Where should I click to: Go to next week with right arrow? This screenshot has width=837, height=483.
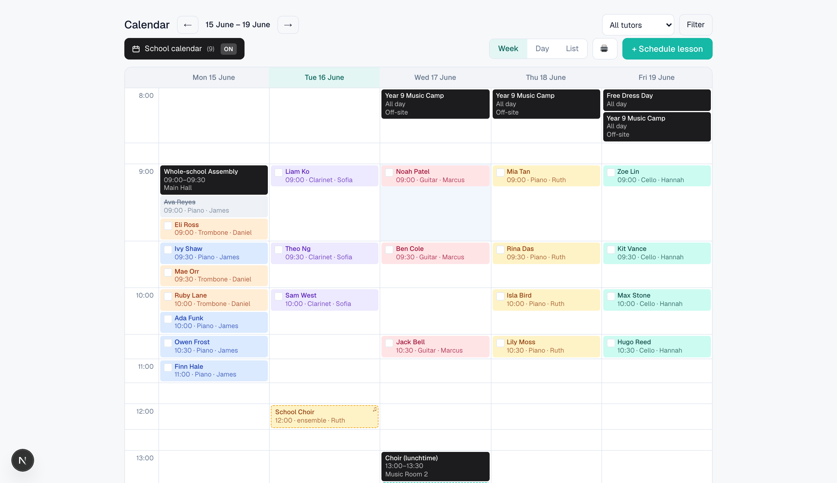(x=288, y=25)
